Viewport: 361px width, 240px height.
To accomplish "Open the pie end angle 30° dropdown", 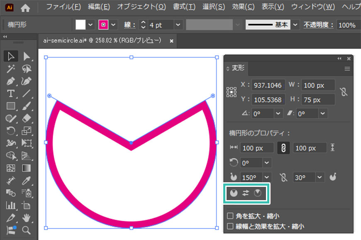I will pyautogui.click(x=319, y=177).
